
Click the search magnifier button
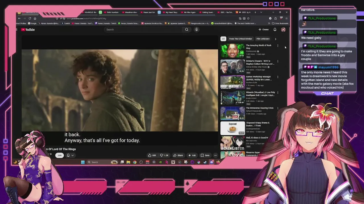(187, 29)
